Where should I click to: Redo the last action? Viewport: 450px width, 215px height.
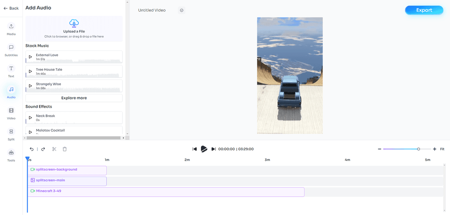43,149
